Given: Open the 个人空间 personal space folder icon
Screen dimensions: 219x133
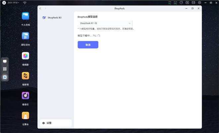Looking at the screenshot, I should point(26,16).
